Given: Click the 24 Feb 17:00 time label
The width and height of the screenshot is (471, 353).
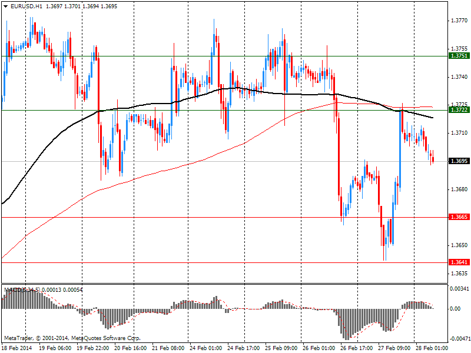Looking at the screenshot, I should (244, 348).
